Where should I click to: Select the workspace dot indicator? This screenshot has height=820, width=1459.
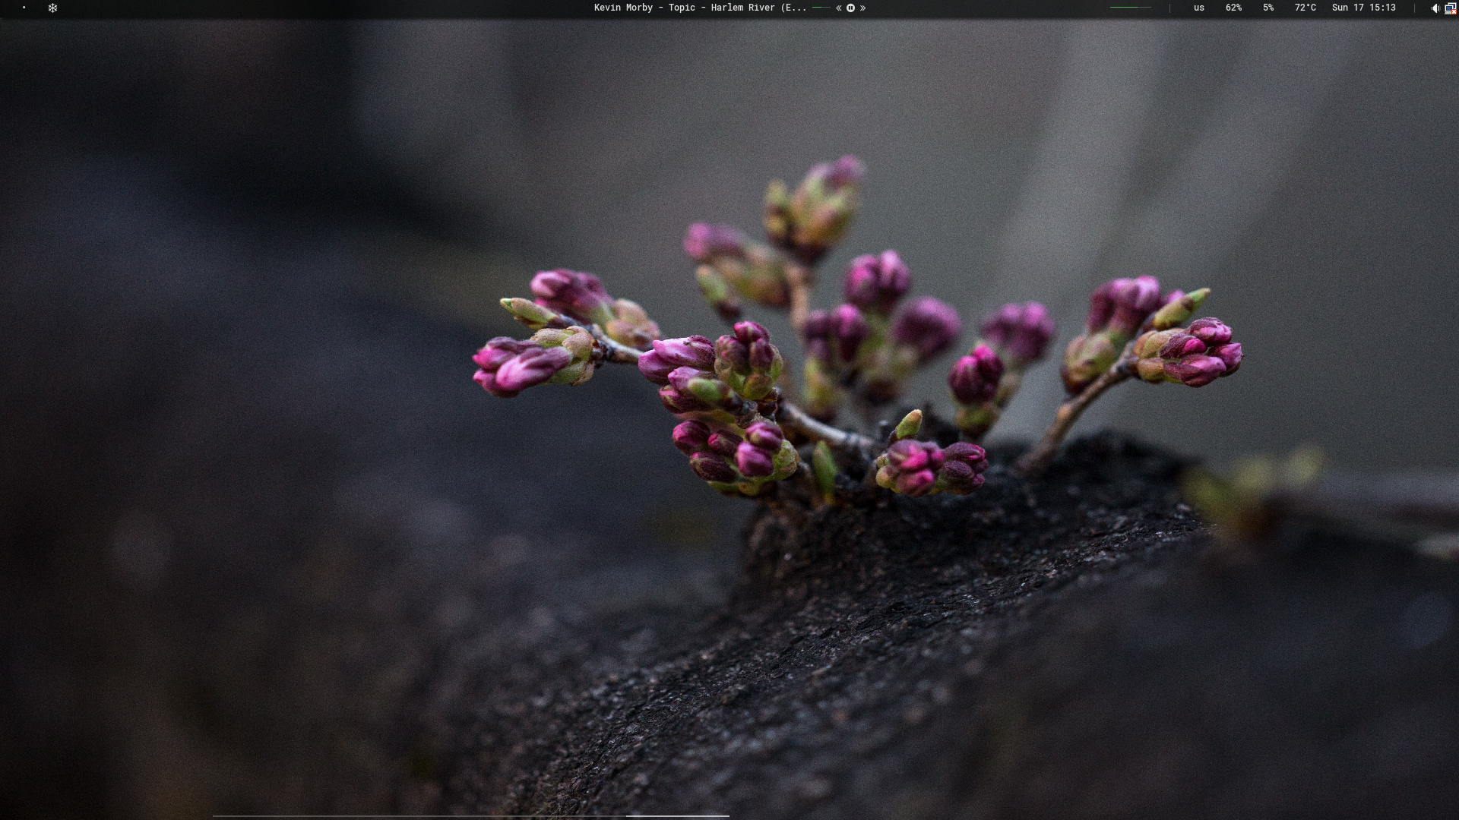click(x=24, y=8)
